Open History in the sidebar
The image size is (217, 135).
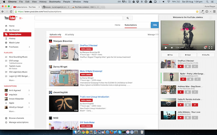(12, 38)
